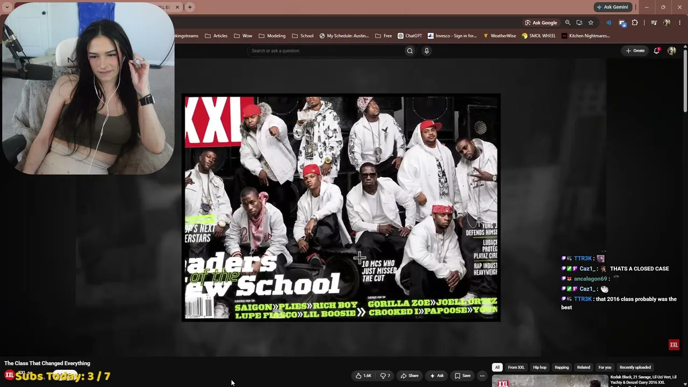
Task: Dislike the video with thumbs down
Action: point(385,376)
